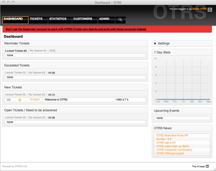This screenshot has width=216, height=171.
Task: Open the Tickets menu
Action: [38, 20]
